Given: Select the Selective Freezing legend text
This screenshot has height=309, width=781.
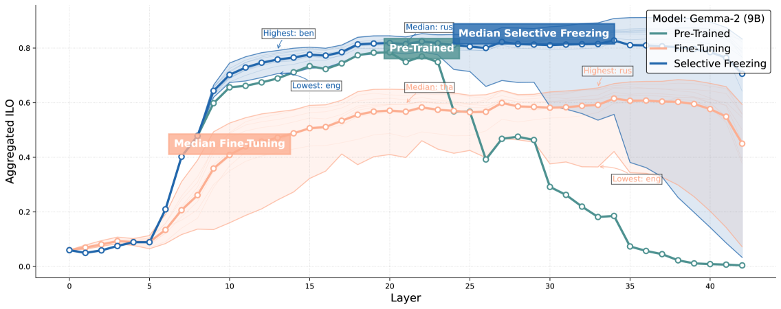Looking at the screenshot, I should 720,64.
